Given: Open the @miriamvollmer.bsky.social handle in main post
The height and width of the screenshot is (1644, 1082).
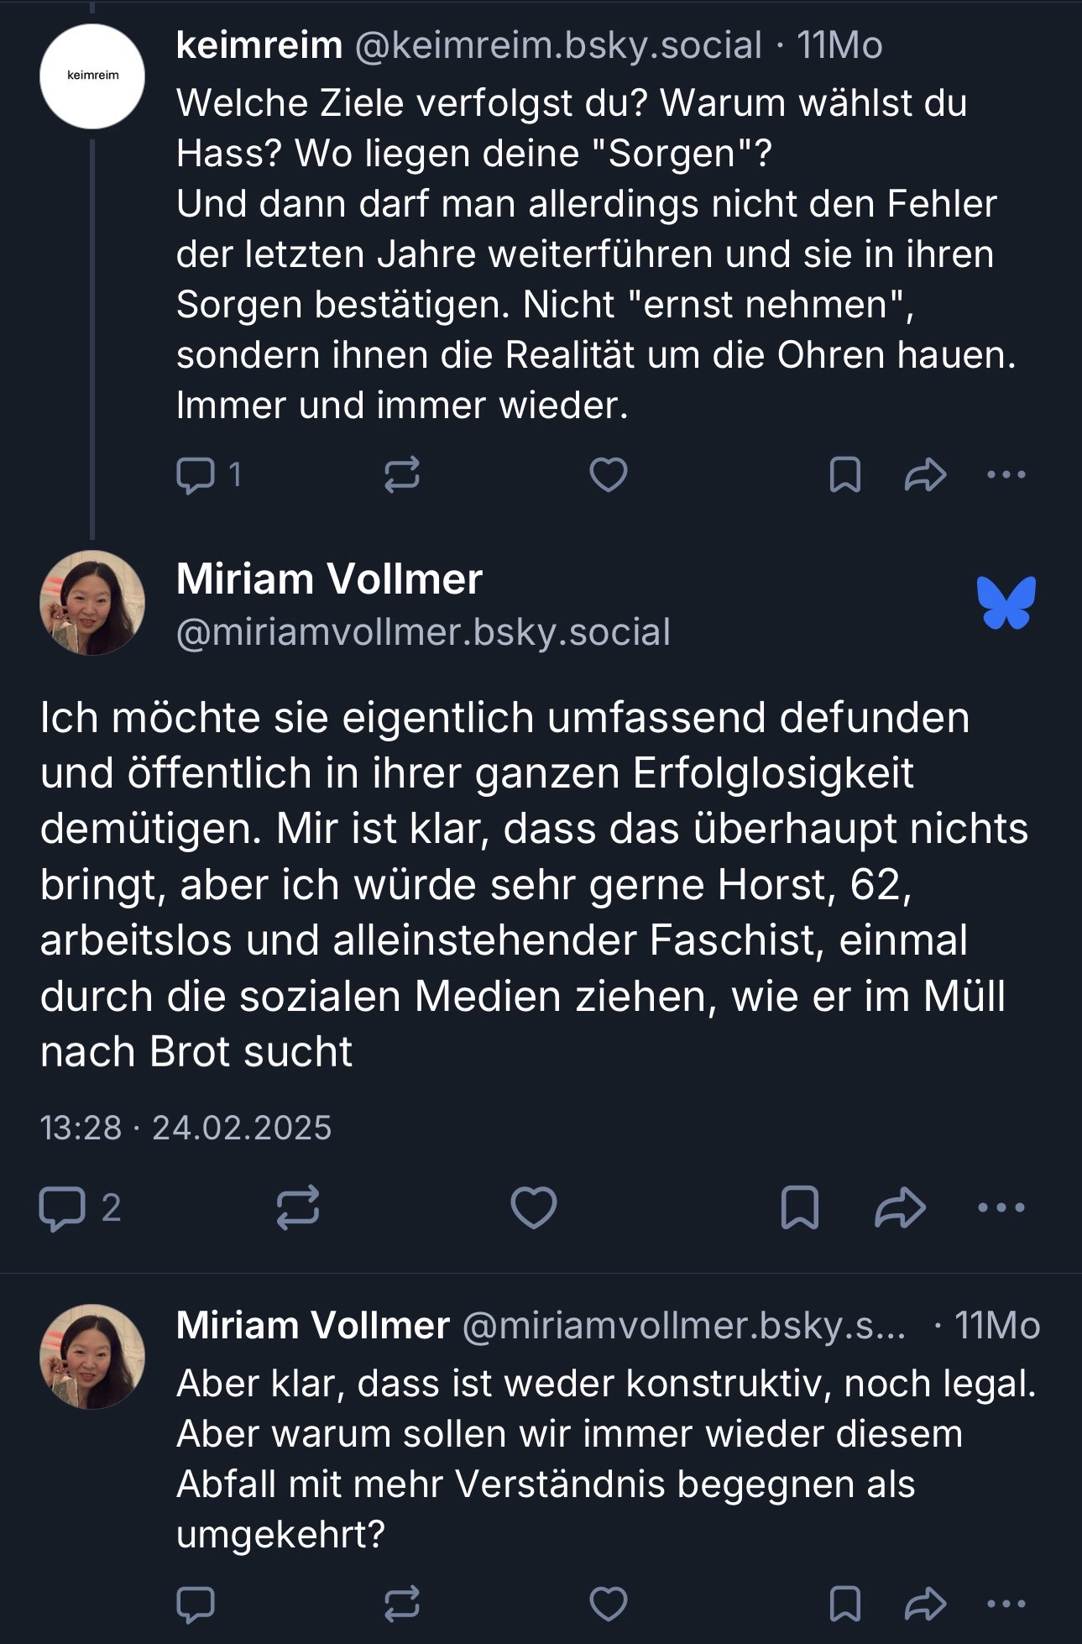Looking at the screenshot, I should point(423,632).
